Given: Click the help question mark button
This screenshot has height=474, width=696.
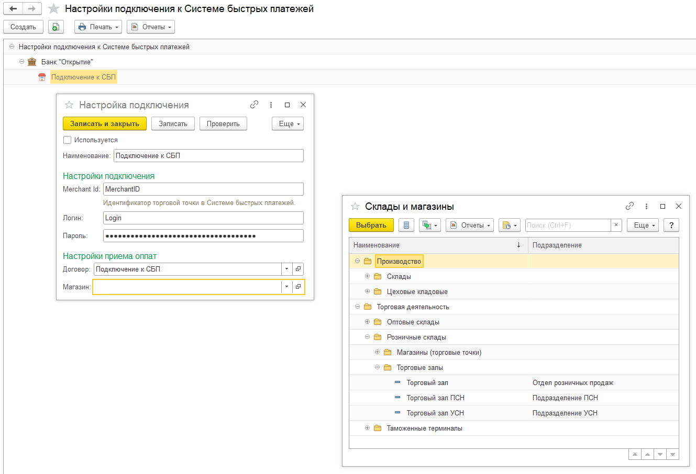Looking at the screenshot, I should coord(671,225).
